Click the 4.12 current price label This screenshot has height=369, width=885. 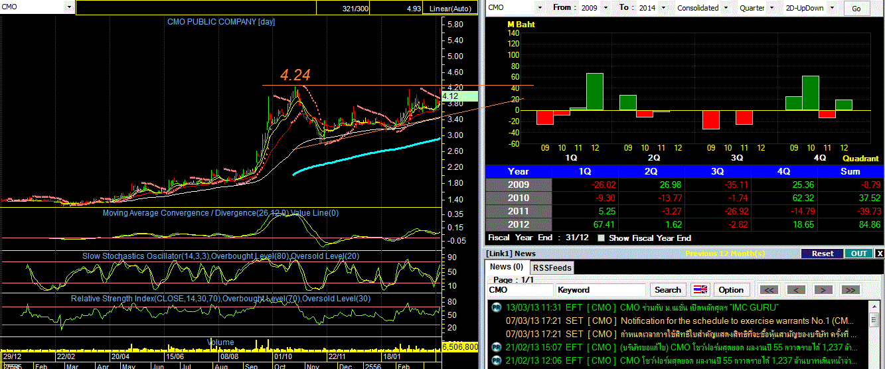point(458,96)
